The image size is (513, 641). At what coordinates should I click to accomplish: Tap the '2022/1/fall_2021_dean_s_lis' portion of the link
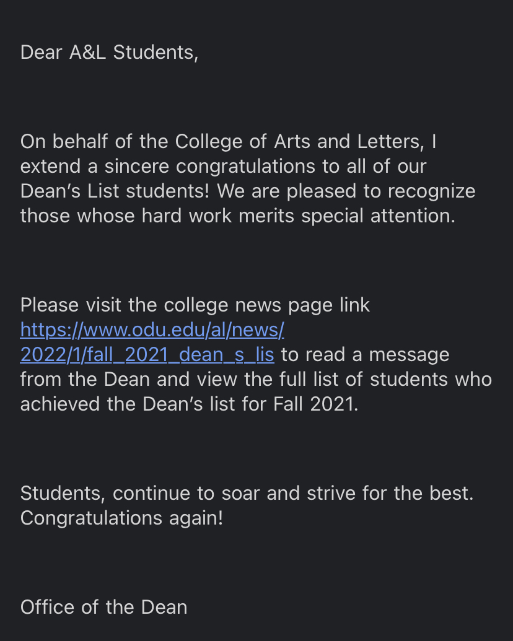click(x=147, y=355)
